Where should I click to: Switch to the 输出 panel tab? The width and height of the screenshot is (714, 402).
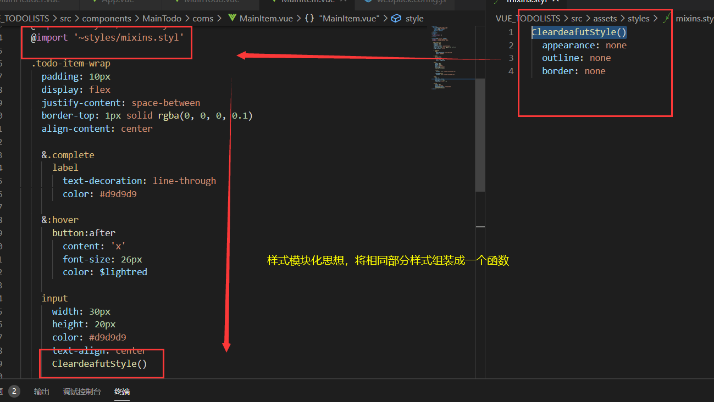(41, 392)
